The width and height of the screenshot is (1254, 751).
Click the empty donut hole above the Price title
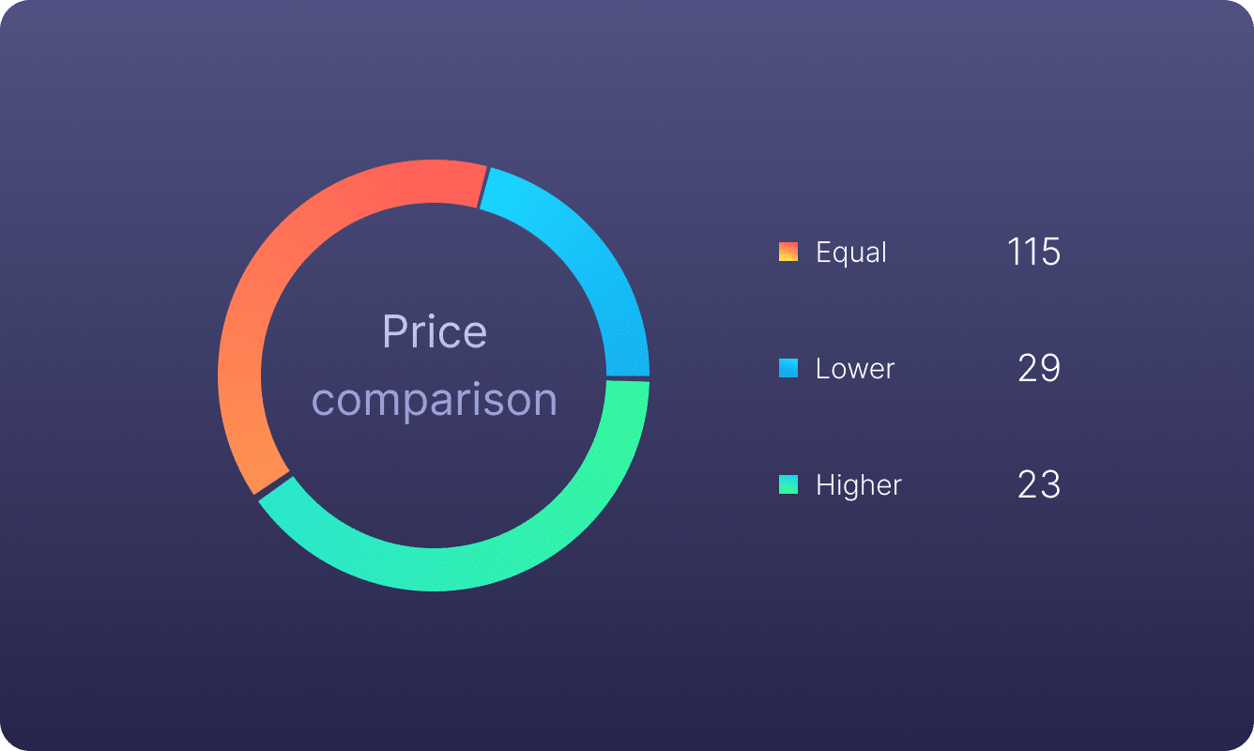434,253
